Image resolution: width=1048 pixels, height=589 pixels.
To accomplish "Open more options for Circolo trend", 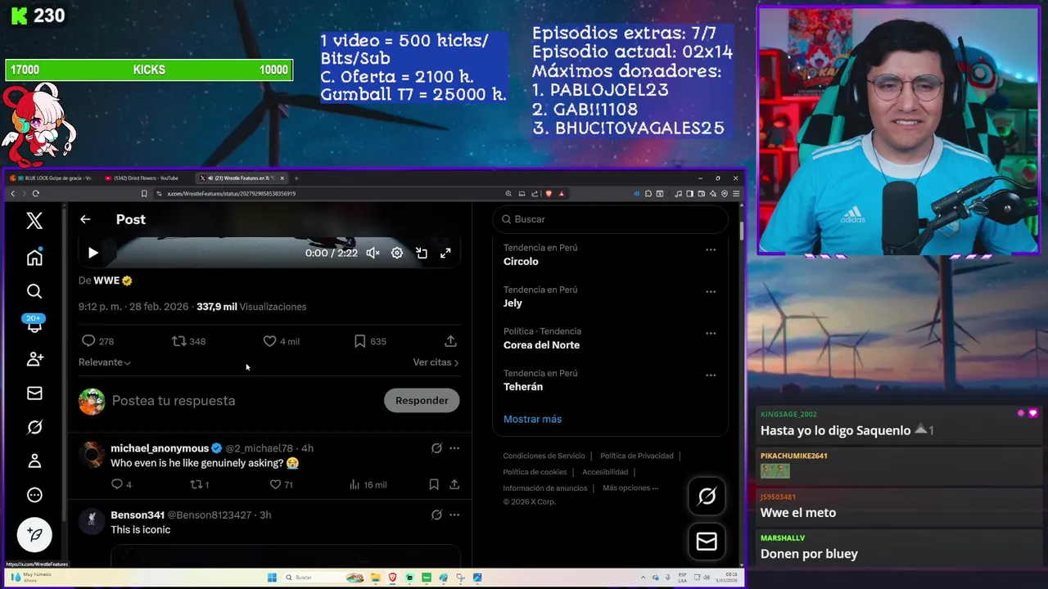I will (711, 250).
